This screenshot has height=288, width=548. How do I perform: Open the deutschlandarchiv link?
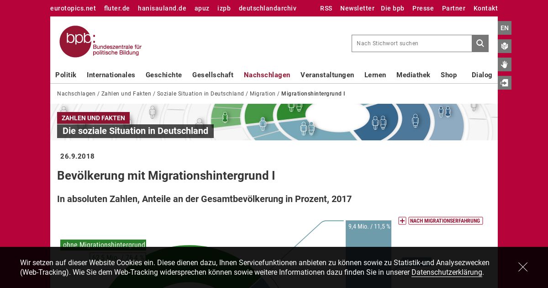[x=268, y=8]
